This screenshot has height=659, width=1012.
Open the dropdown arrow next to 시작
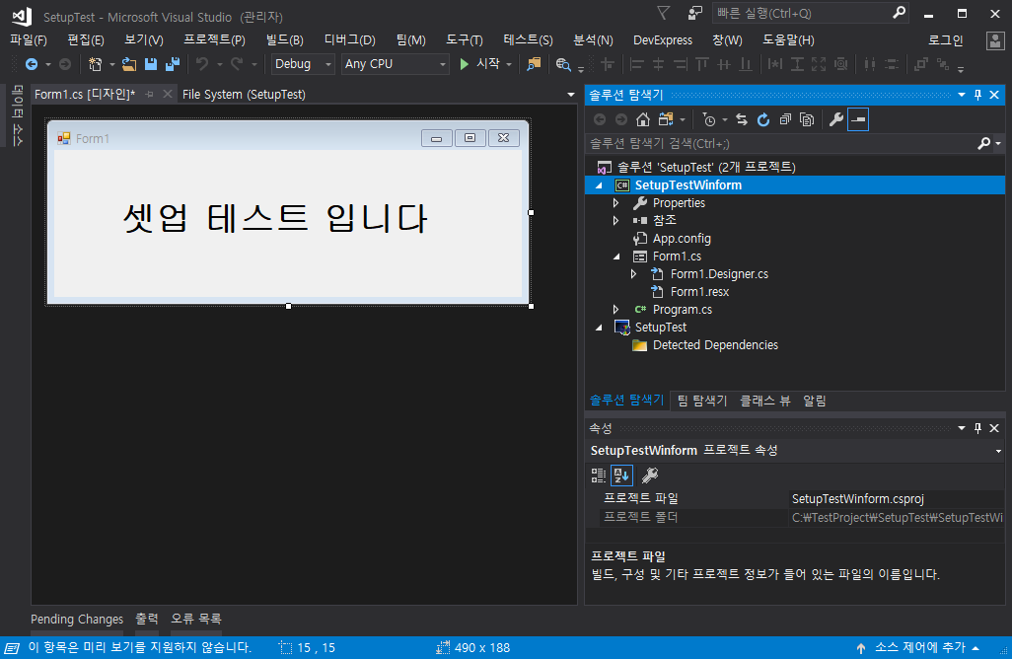(x=509, y=64)
